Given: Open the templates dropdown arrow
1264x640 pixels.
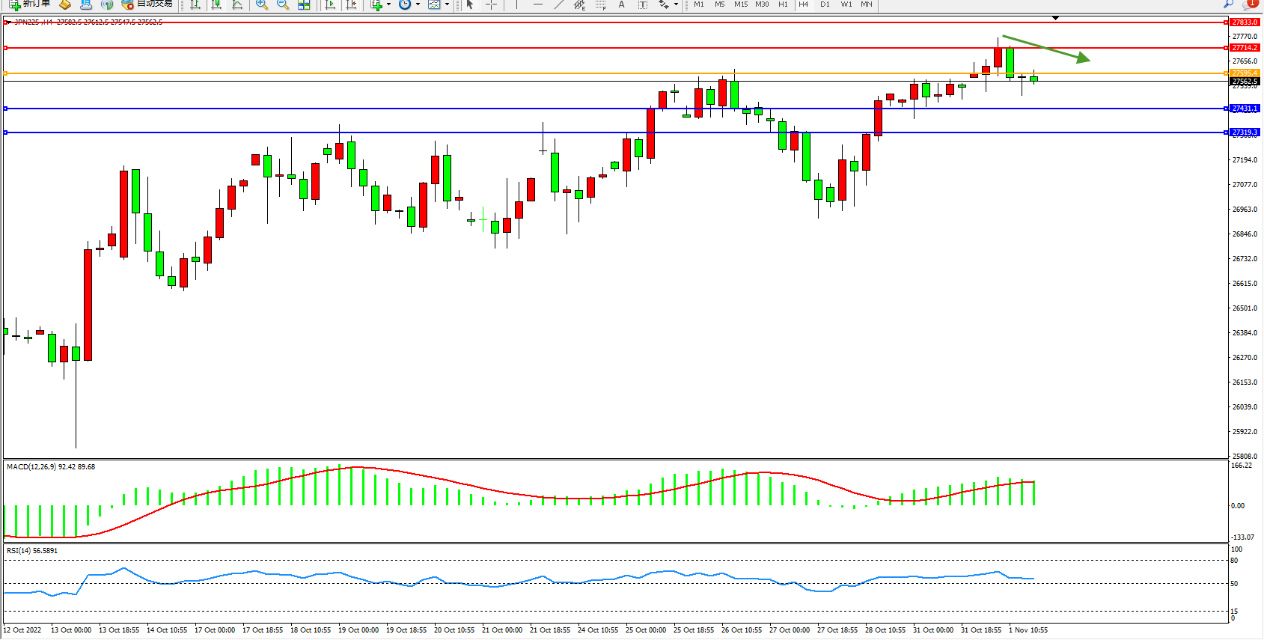Looking at the screenshot, I should (447, 4).
